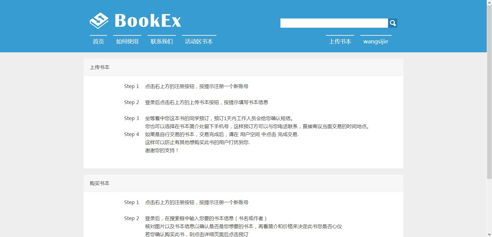Image resolution: width=492 pixels, height=237 pixels.
Task: Click the 上传书本 panel header
Action: 100,67
